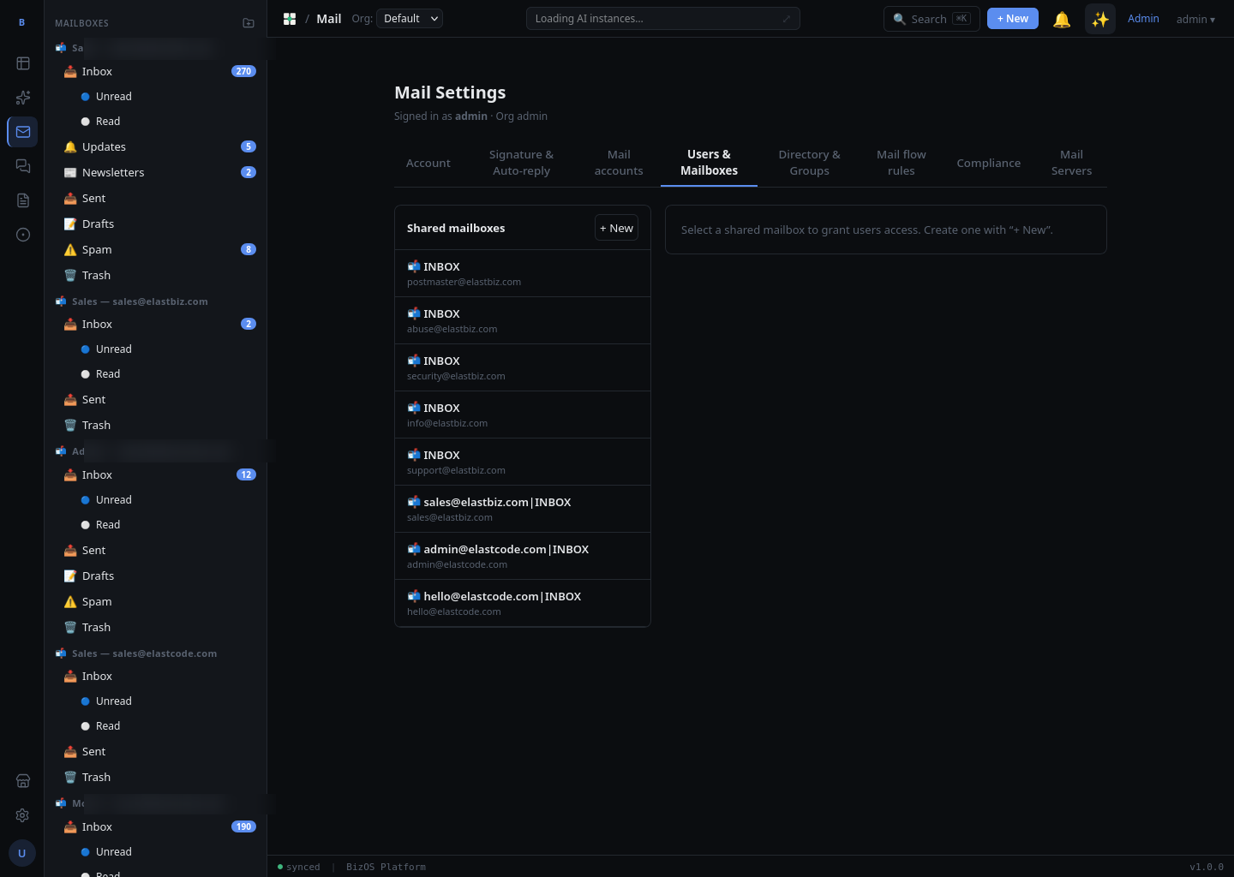Open the Newsletters folder

[155, 172]
